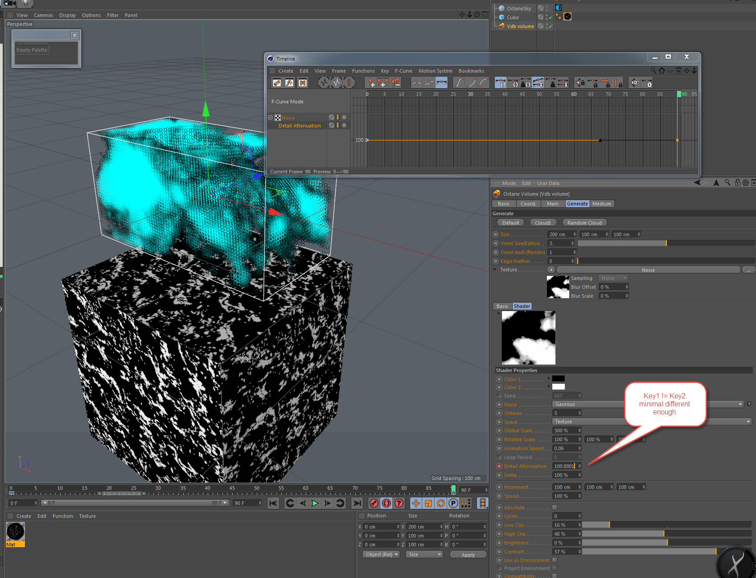
Task: Open the Noise type dropdown showing Gaseous
Action: click(x=648, y=404)
